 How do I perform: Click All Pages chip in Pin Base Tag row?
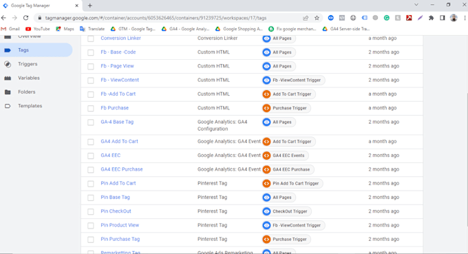279,198
